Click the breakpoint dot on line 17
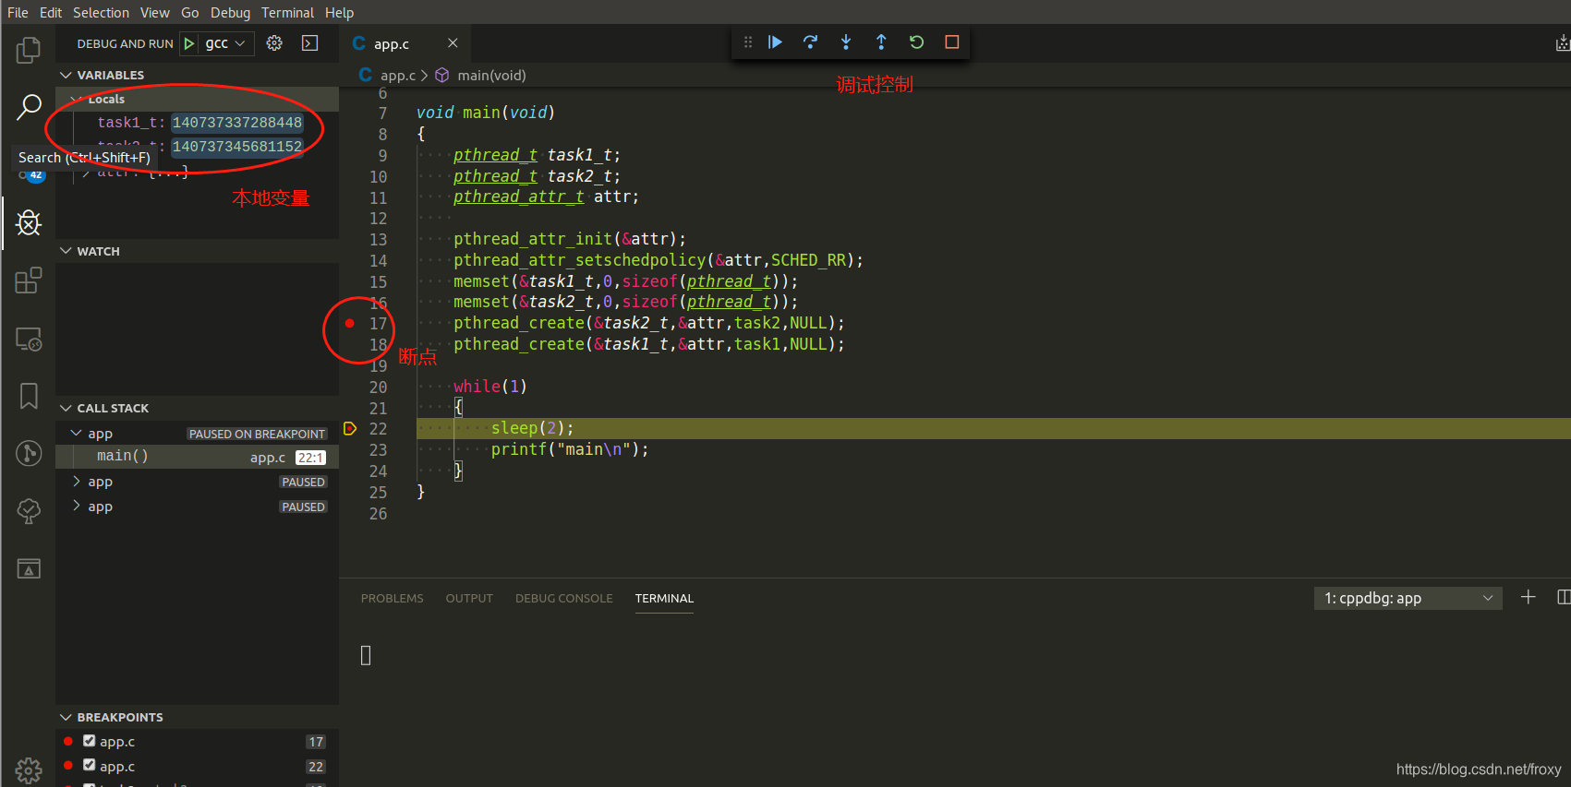Viewport: 1571px width, 787px height. point(350,324)
